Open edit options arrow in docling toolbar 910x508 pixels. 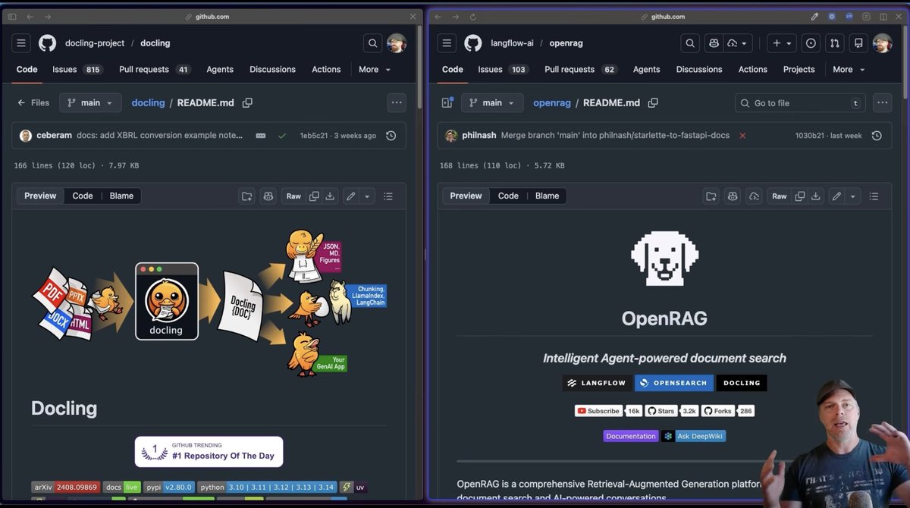[367, 196]
